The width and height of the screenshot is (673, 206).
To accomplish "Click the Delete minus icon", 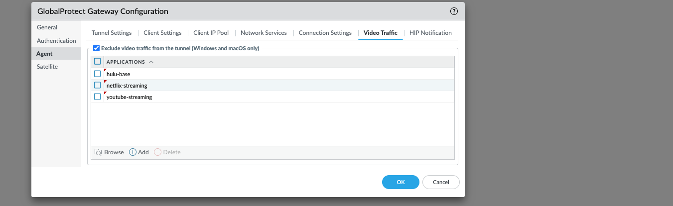I will 157,152.
